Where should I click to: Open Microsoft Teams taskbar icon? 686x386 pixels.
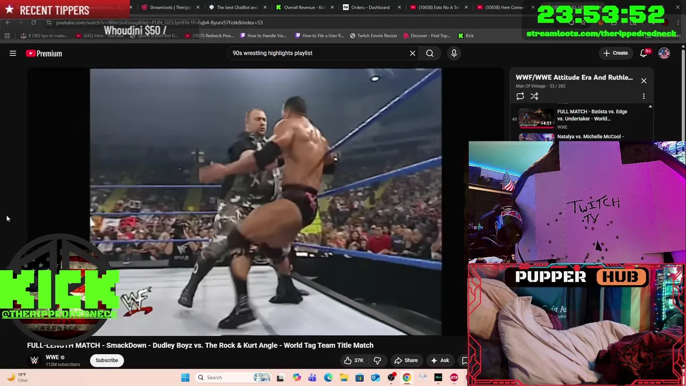point(312,377)
